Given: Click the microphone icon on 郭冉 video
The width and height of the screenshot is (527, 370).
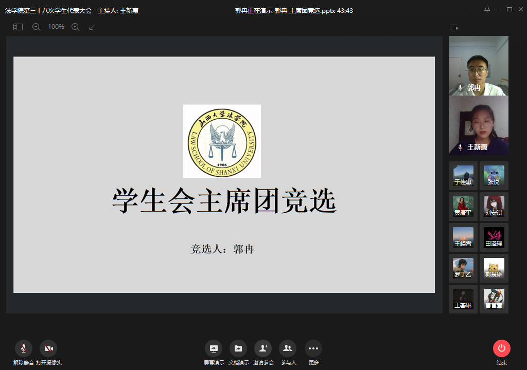Looking at the screenshot, I should pos(461,88).
